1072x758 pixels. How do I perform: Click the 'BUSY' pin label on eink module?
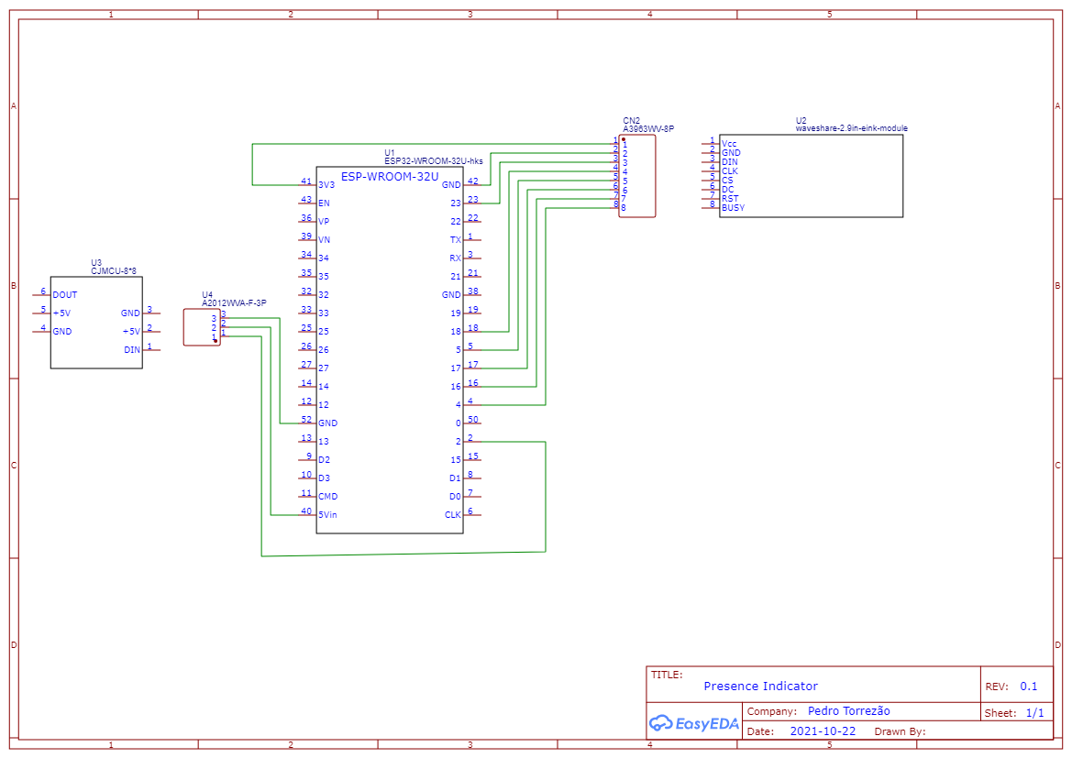tap(733, 208)
